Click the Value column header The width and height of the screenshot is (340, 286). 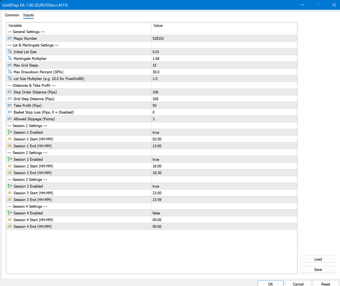[x=224, y=25]
